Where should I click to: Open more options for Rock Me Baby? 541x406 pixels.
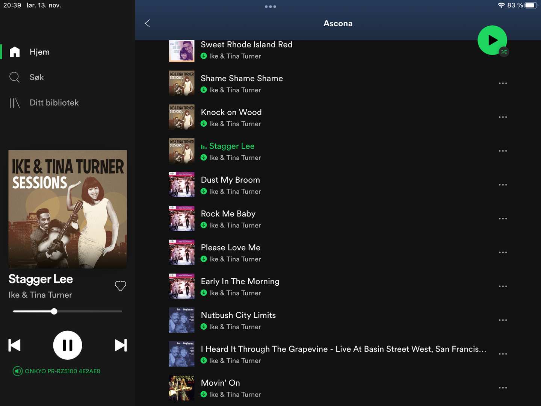[503, 218]
